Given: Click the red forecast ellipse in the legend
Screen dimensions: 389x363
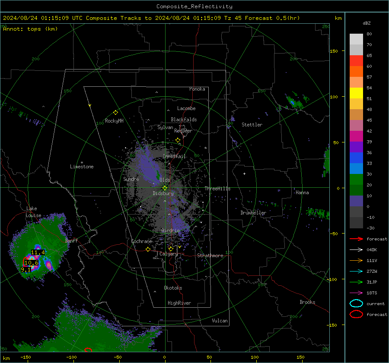Looking at the screenshot, I should click(x=356, y=314).
